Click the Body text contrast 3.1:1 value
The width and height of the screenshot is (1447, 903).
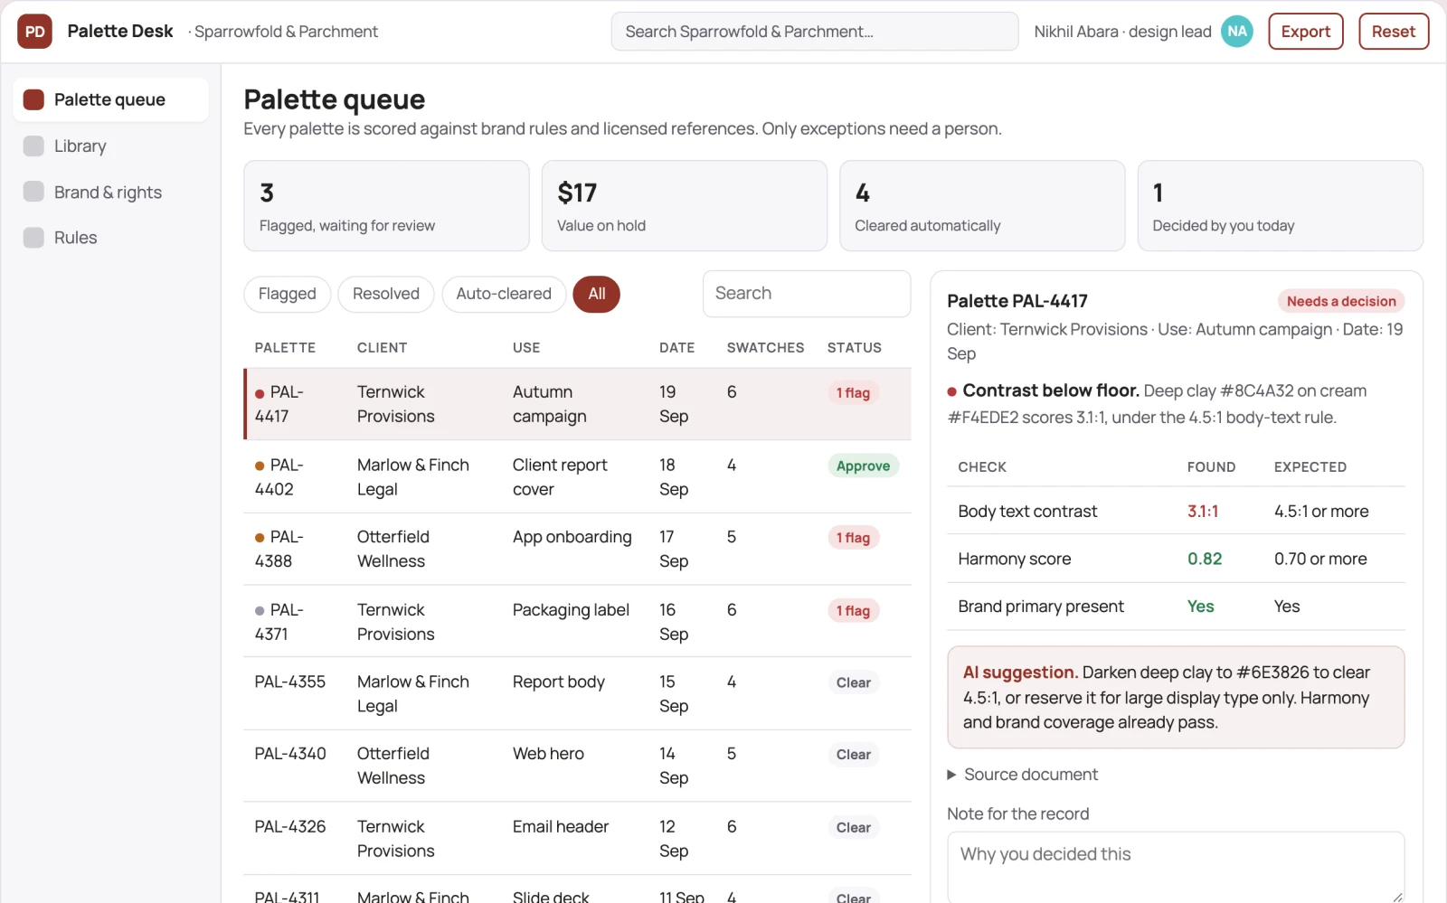[x=1203, y=512]
